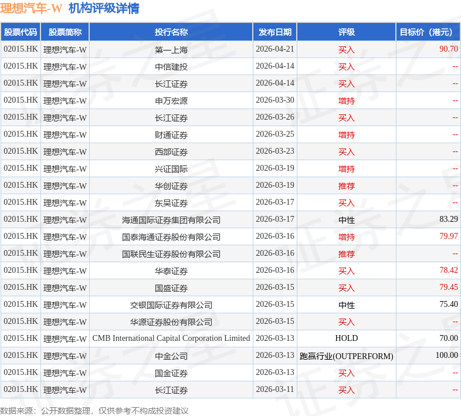The width and height of the screenshot is (461, 416).
Task: Click the 推荐 rating in 华创证券 row
Action: click(347, 186)
